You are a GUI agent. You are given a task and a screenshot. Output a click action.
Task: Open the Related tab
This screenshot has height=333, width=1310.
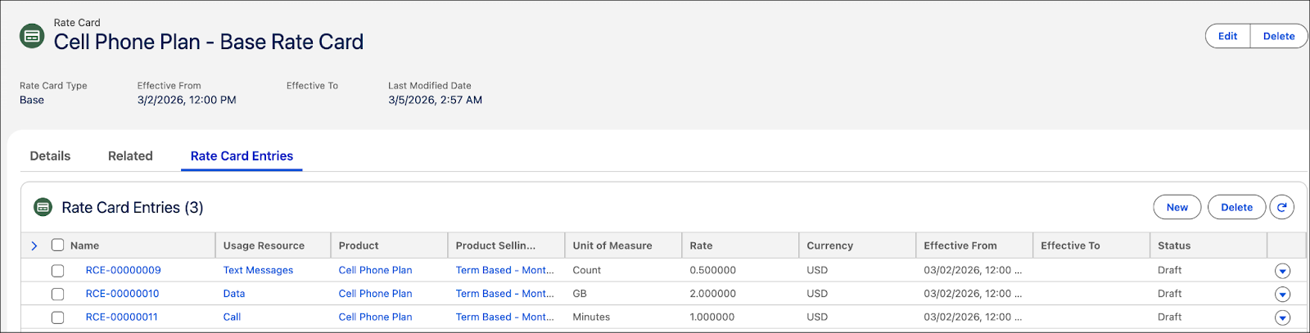130,156
